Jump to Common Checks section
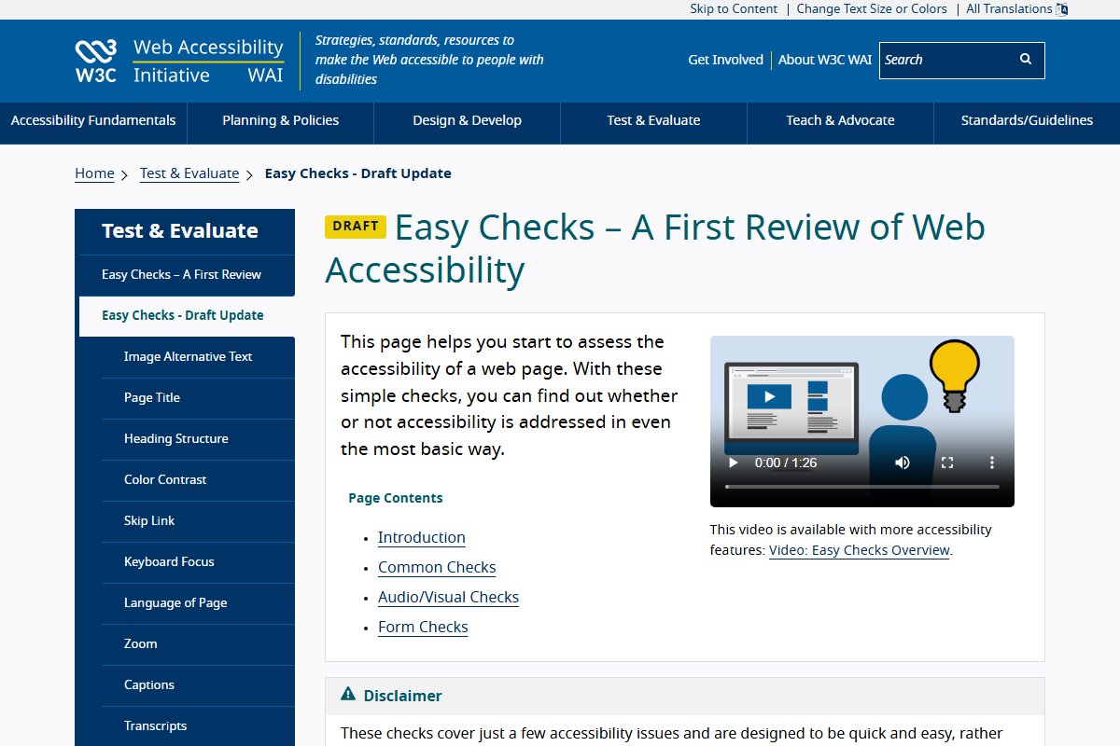The height and width of the screenshot is (746, 1120). point(437,568)
